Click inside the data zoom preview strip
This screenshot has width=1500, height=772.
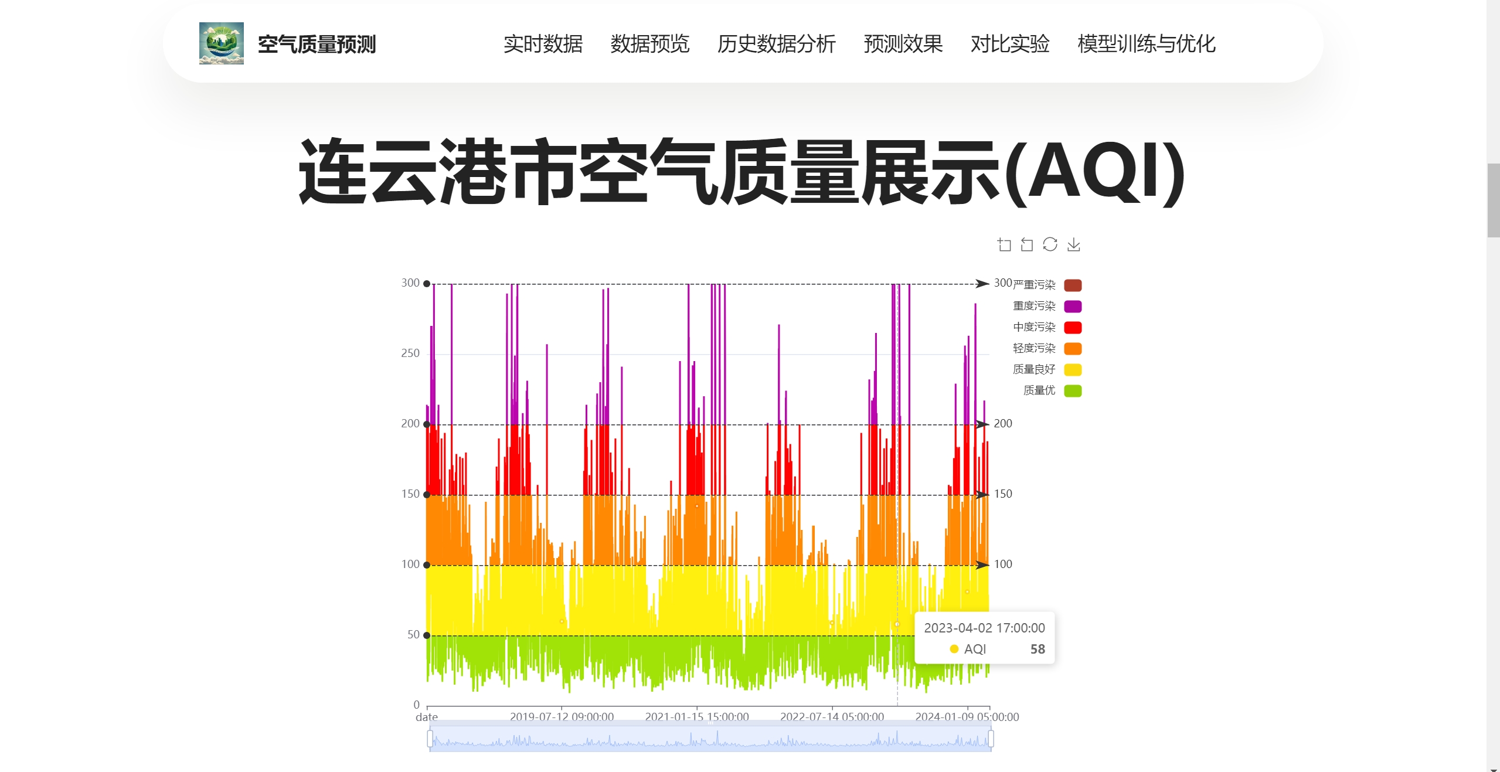tap(710, 739)
